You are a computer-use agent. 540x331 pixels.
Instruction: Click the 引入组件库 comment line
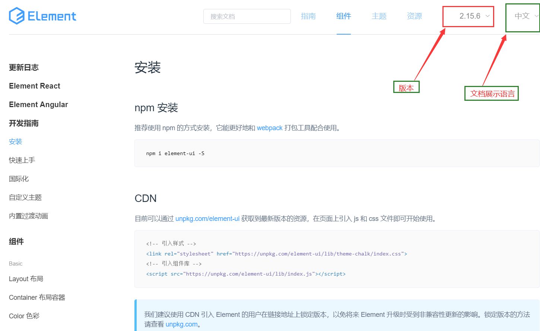click(x=174, y=264)
